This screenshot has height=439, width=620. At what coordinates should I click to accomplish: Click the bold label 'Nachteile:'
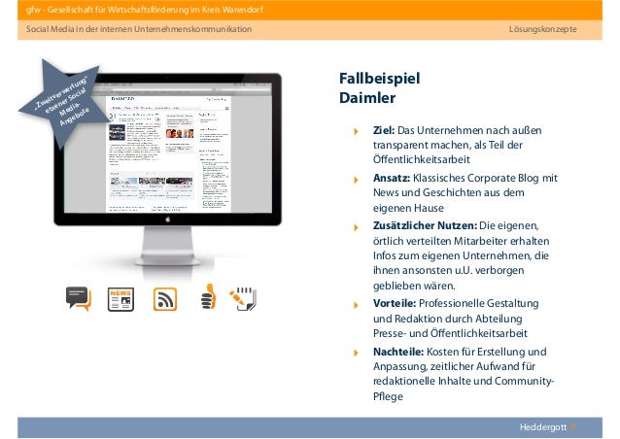coord(398,352)
